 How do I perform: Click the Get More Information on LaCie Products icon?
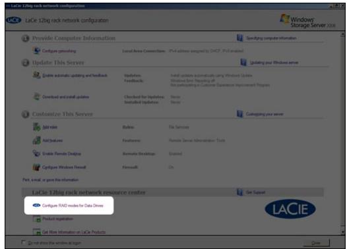37,232
